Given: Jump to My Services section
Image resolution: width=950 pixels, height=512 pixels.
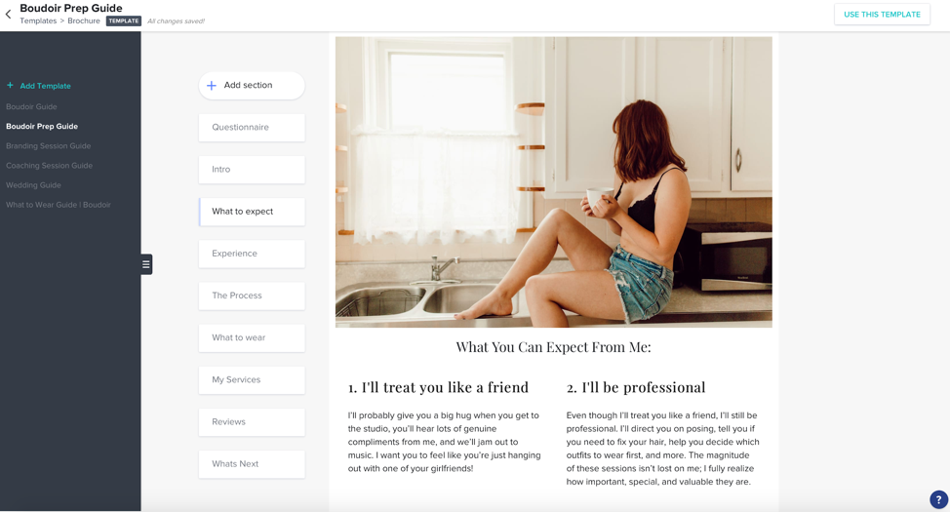Looking at the screenshot, I should (x=252, y=380).
